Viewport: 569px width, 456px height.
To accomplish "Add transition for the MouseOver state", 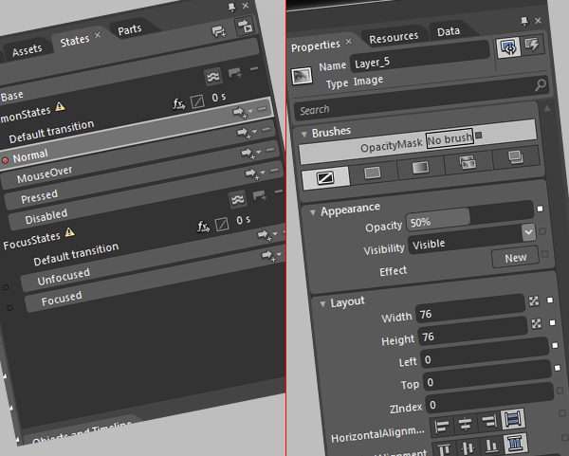I will [x=244, y=133].
